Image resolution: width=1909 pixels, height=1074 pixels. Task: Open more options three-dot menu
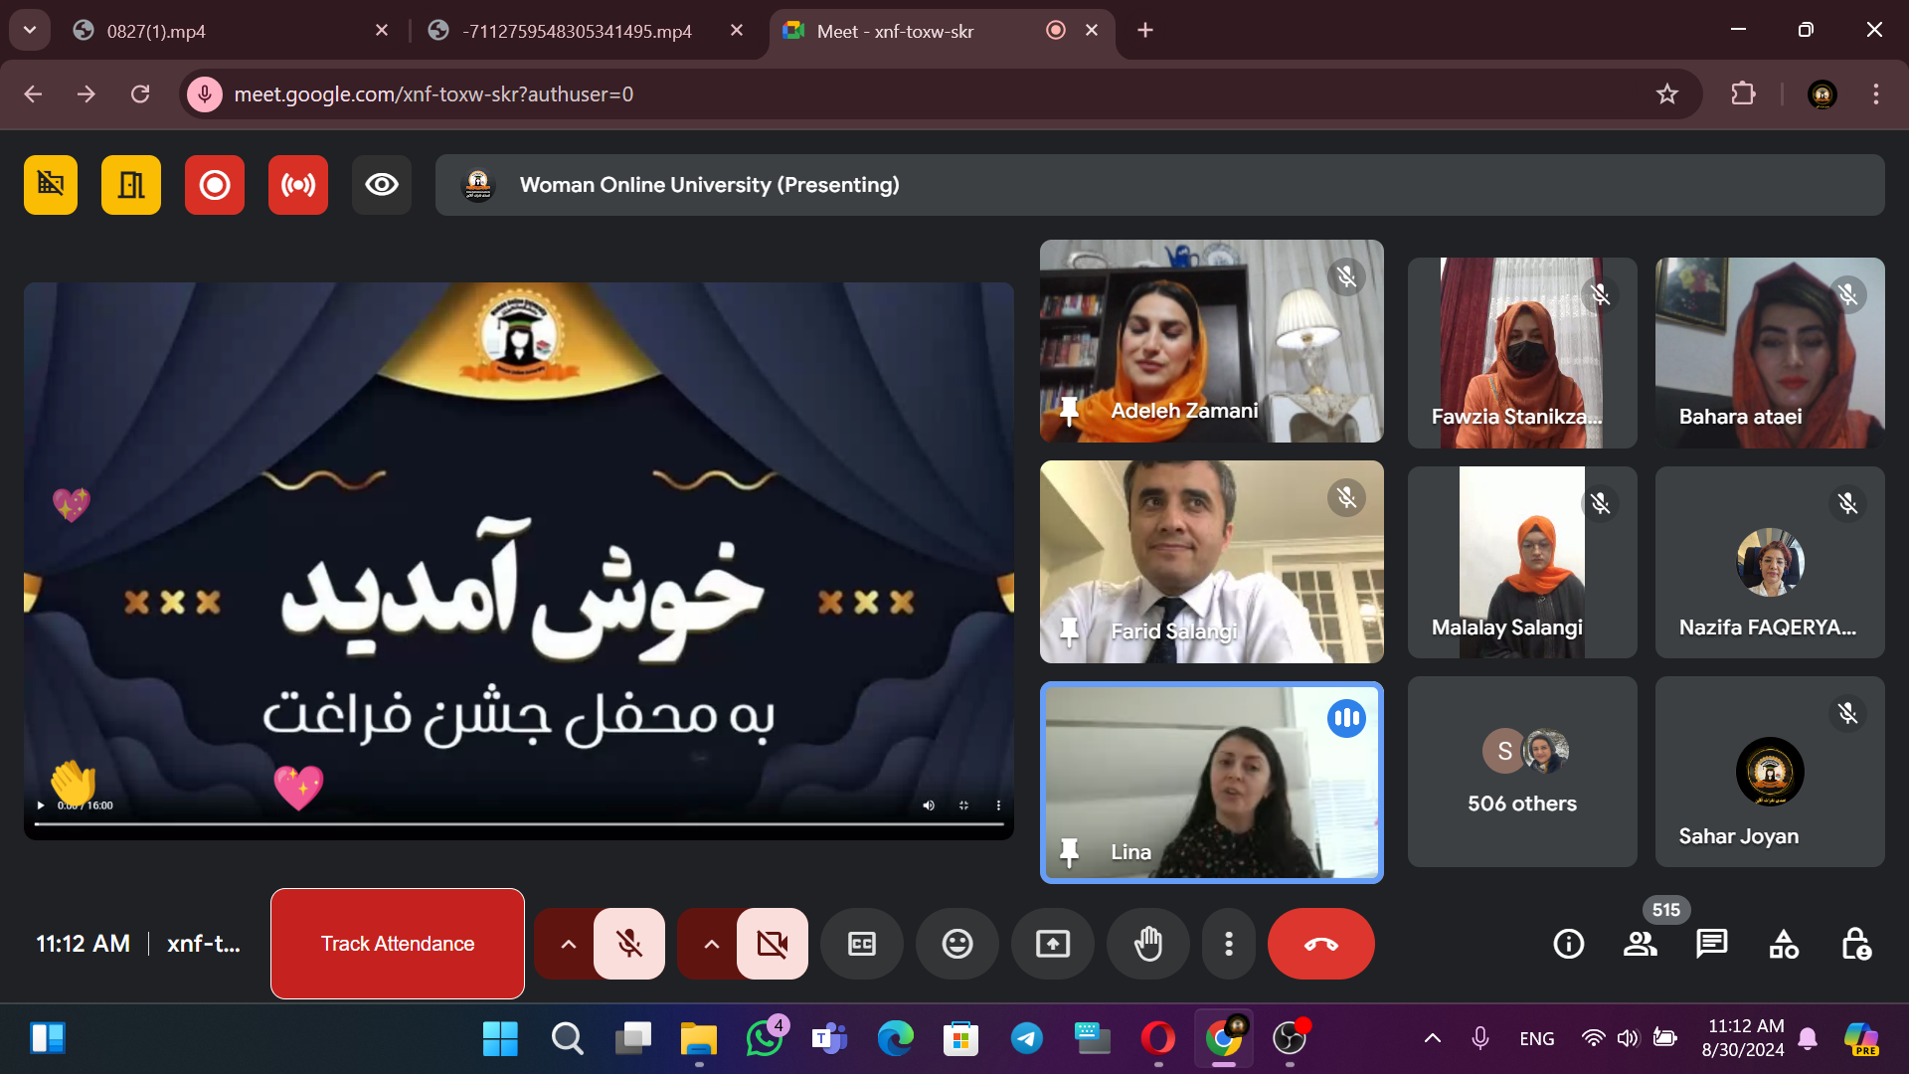point(1229,944)
